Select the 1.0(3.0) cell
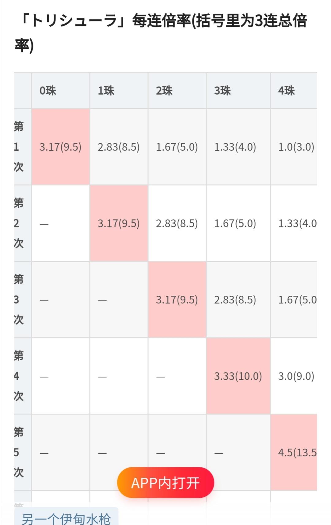The width and height of the screenshot is (331, 525). [x=294, y=147]
